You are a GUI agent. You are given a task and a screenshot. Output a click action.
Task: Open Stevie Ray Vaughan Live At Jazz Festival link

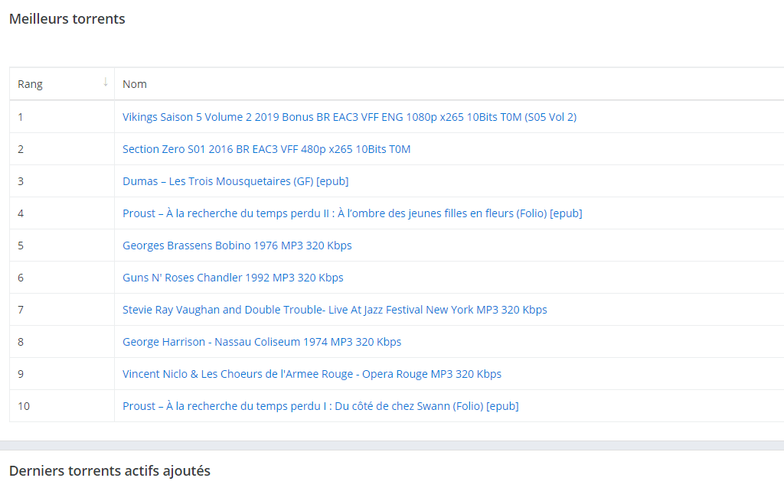pos(335,310)
